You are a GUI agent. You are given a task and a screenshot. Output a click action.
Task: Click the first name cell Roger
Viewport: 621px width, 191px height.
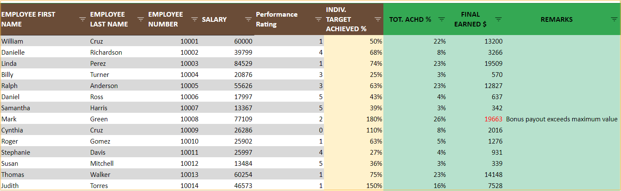tap(44, 141)
